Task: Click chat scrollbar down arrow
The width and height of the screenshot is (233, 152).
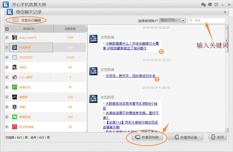Action: 227,130
